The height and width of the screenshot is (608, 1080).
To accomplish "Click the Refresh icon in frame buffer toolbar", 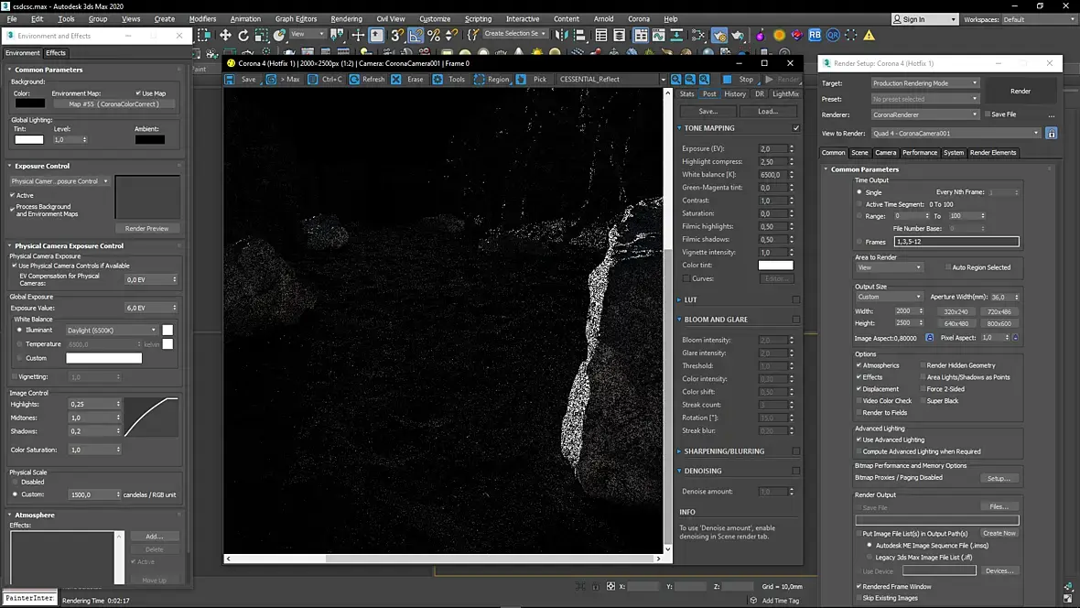I will (x=366, y=80).
